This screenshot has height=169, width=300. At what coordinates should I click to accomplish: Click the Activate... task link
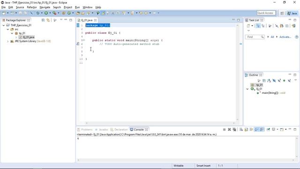285,37
